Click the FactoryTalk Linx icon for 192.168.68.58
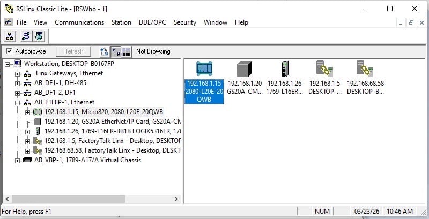Image resolution: width=429 pixels, height=219 pixels. pyautogui.click(x=38, y=150)
